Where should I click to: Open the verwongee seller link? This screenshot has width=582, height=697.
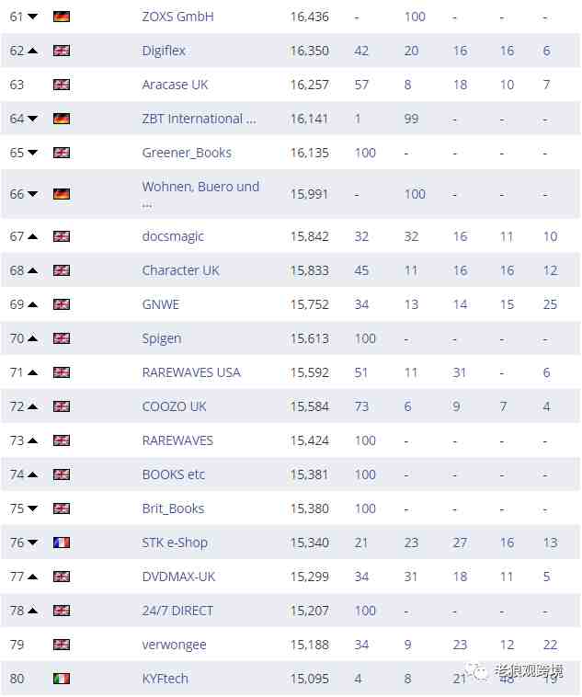[x=174, y=645]
